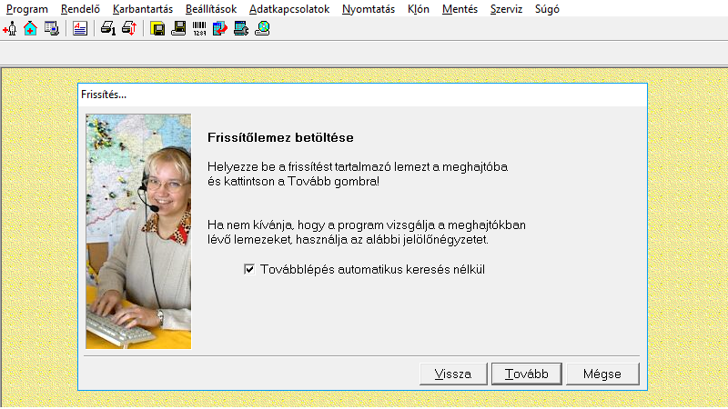Viewport: 728px width, 409px height.
Task: Click the CD disc on drive icon
Action: click(x=262, y=29)
